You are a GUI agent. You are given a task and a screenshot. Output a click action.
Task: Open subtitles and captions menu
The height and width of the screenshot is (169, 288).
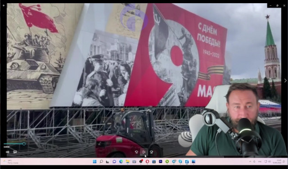(x=15, y=152)
